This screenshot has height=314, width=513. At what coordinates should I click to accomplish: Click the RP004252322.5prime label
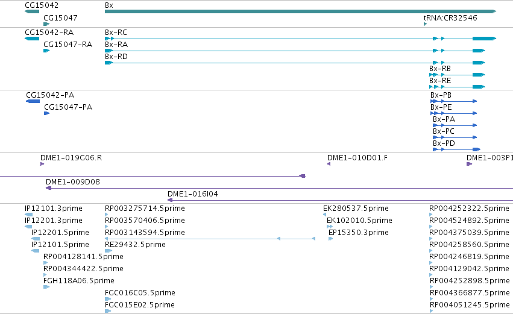[469, 209]
